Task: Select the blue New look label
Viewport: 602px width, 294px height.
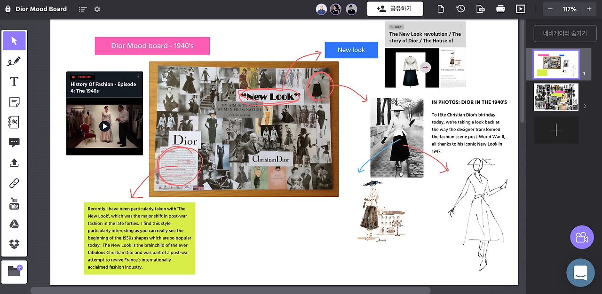Action: pos(351,50)
